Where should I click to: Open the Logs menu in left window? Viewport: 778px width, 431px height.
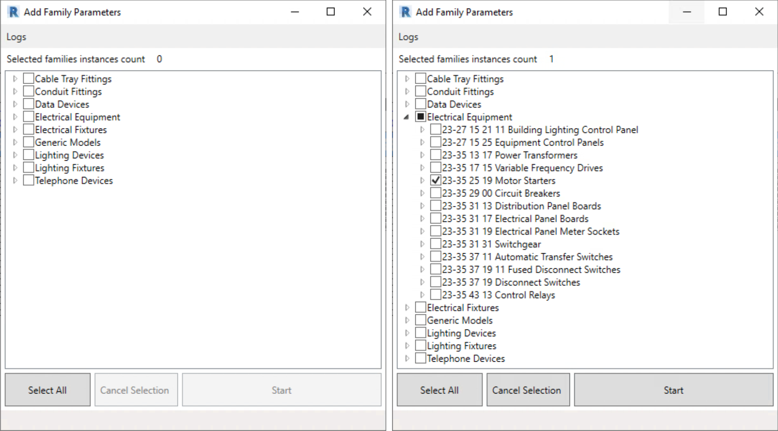coord(16,37)
